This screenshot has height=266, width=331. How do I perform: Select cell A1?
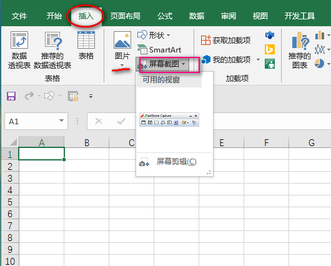(x=42, y=154)
